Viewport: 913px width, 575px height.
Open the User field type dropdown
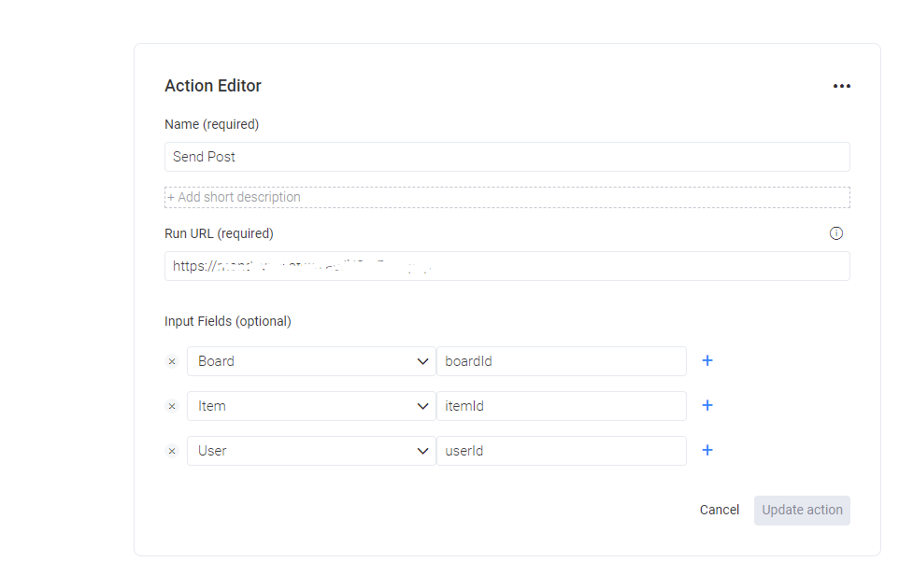click(x=311, y=451)
